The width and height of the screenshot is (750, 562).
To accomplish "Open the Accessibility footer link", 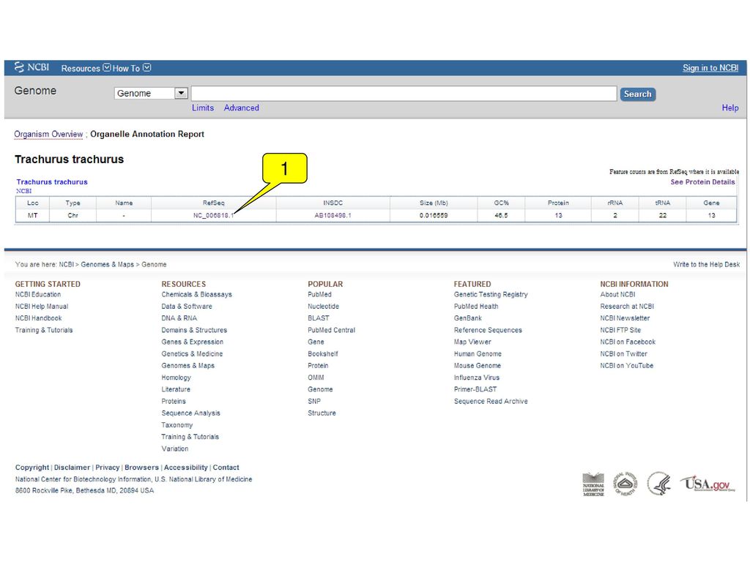I will point(185,468).
